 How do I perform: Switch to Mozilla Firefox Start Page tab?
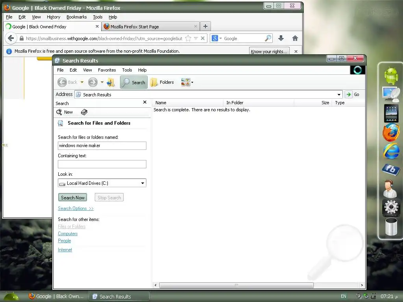pyautogui.click(x=150, y=26)
